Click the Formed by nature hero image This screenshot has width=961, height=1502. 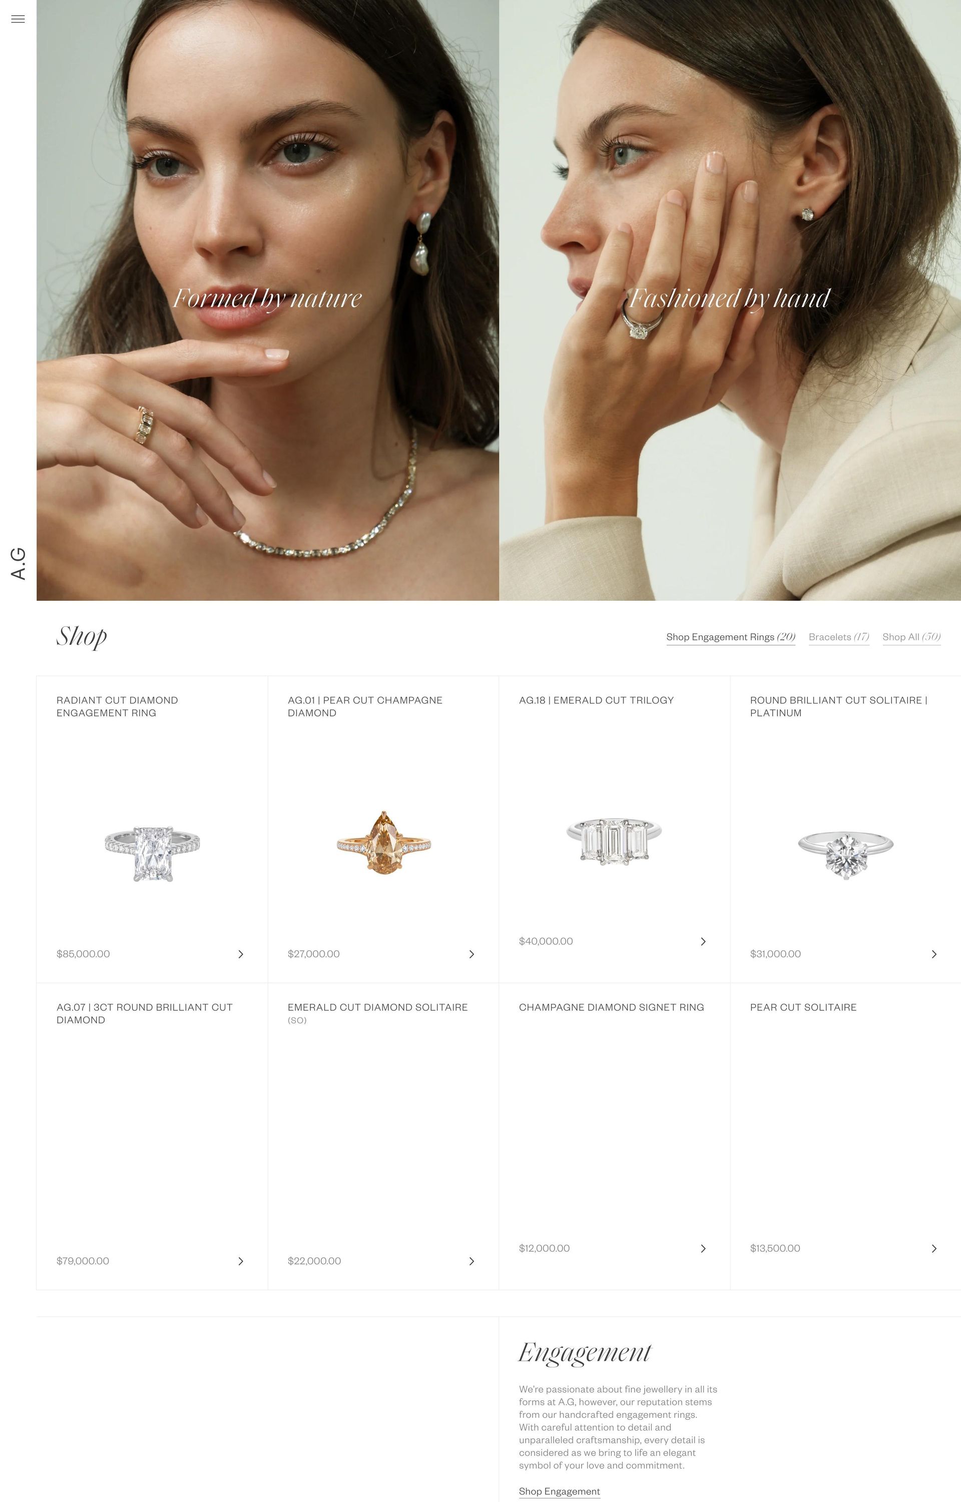[x=268, y=300]
